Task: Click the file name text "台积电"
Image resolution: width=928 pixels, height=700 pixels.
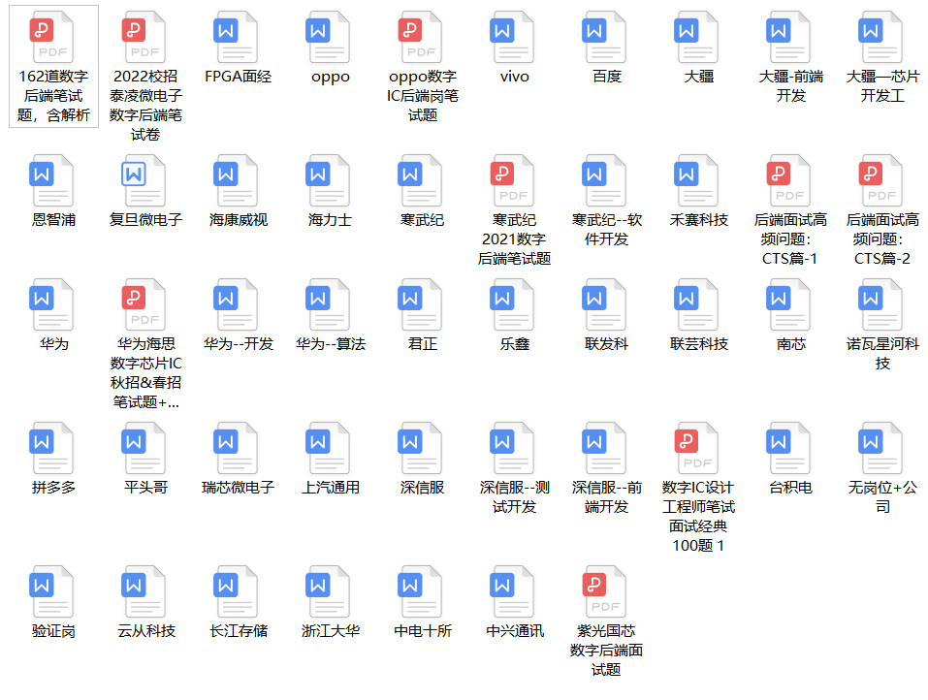Action: pos(790,488)
